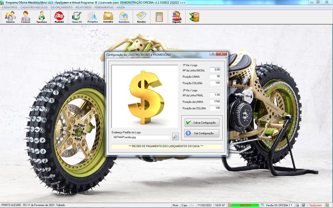Click the icon beside Versão OS OFICINA

pos(263,205)
